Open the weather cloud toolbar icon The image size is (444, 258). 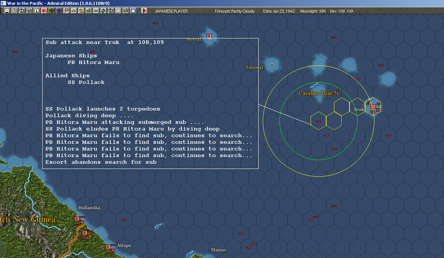tap(133, 11)
